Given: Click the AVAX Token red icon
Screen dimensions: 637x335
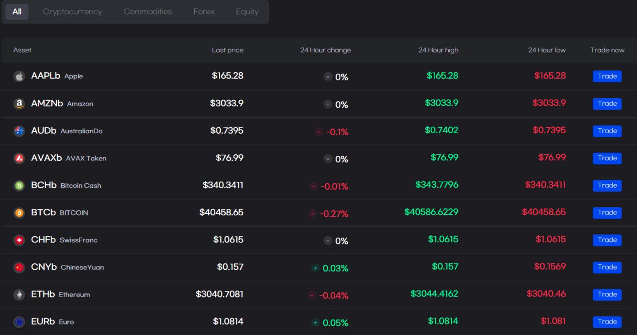Looking at the screenshot, I should coord(19,158).
